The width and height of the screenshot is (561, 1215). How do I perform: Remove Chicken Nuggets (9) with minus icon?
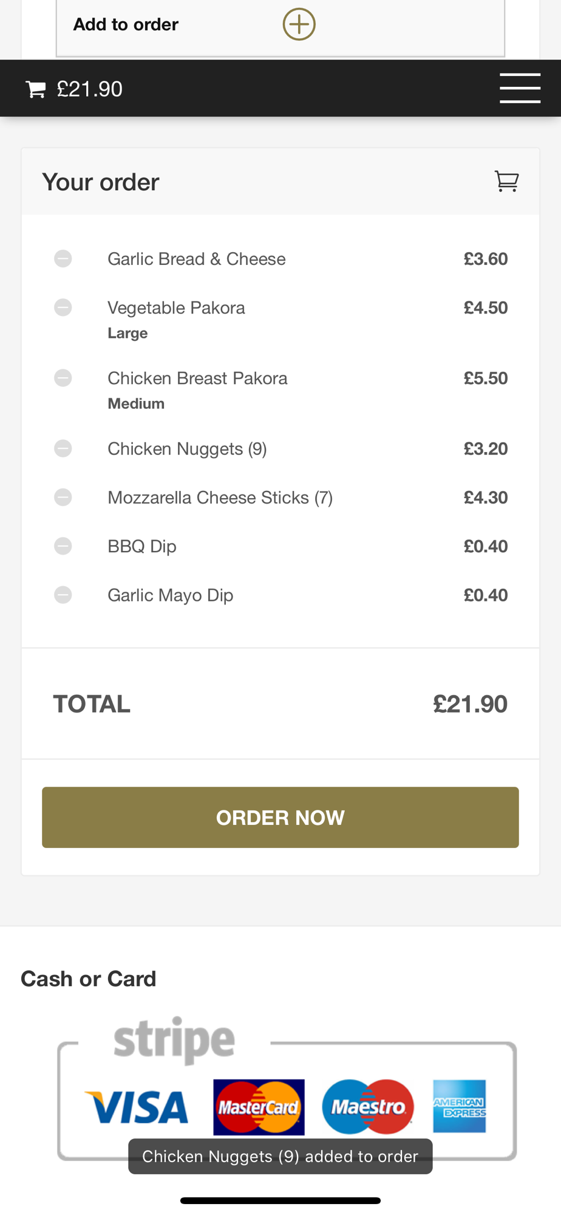point(63,448)
